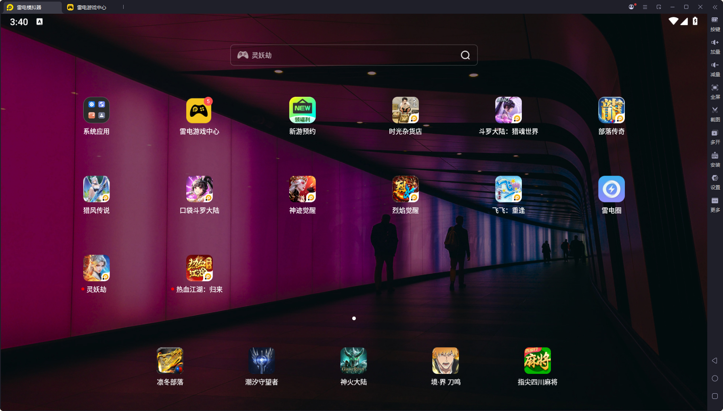Image resolution: width=723 pixels, height=411 pixels.
Task: Open the hamburger menu in title bar
Action: (x=645, y=7)
